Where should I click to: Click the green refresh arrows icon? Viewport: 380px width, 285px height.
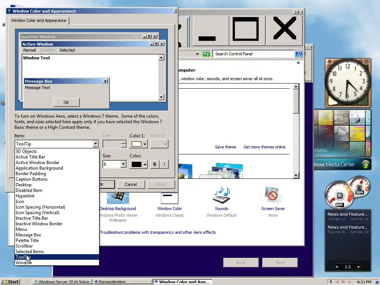coord(206,54)
